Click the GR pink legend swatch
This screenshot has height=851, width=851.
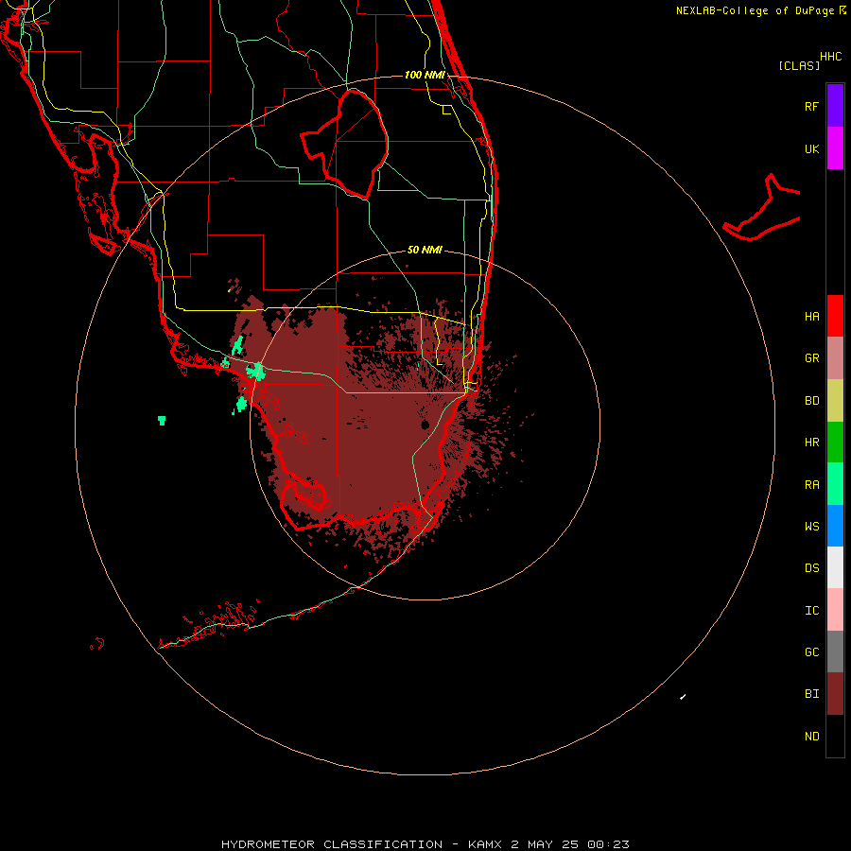[x=835, y=357]
